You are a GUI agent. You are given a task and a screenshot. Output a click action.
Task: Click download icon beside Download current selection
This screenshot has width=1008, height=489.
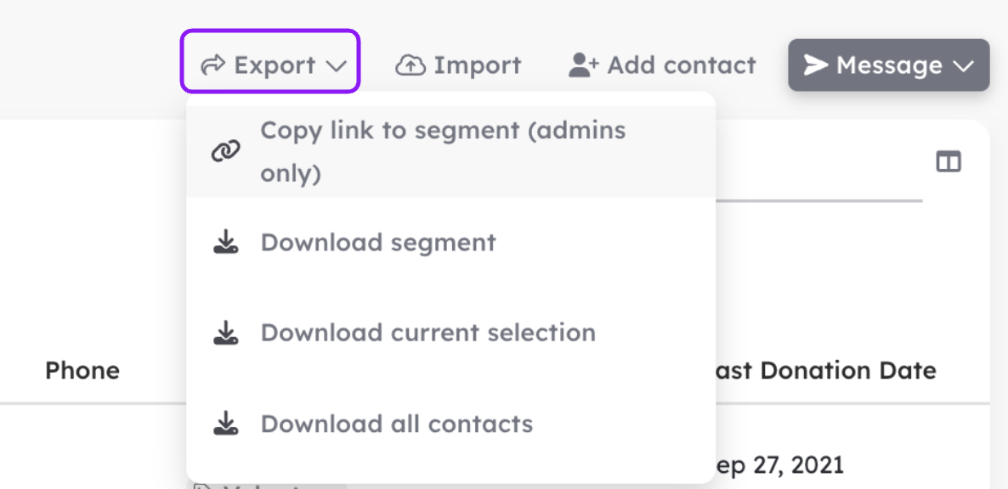(x=225, y=333)
